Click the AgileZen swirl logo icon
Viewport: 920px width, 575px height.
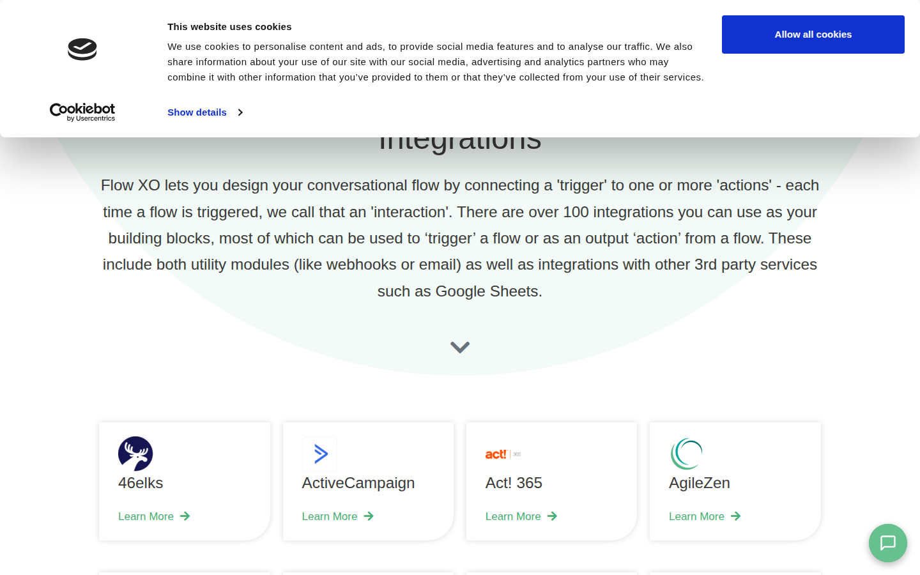coord(687,454)
